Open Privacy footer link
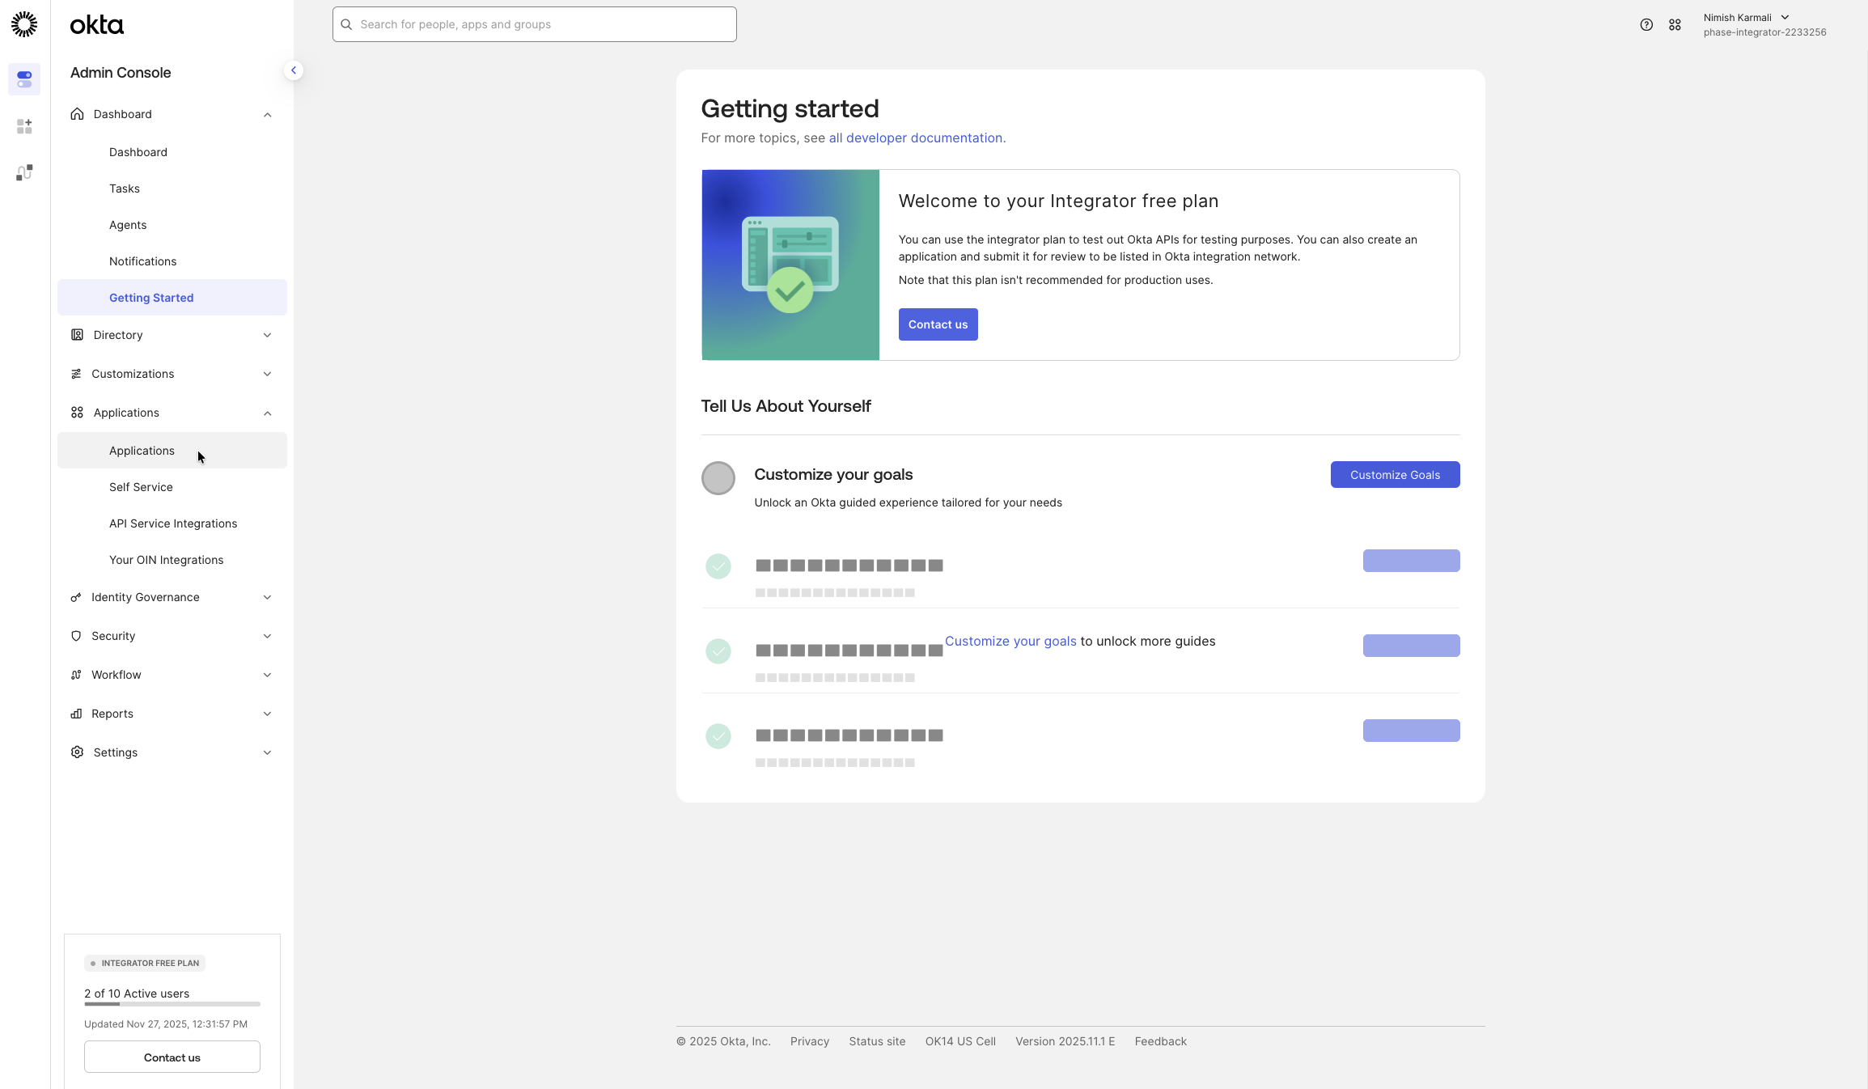The height and width of the screenshot is (1089, 1868). pos(810,1041)
